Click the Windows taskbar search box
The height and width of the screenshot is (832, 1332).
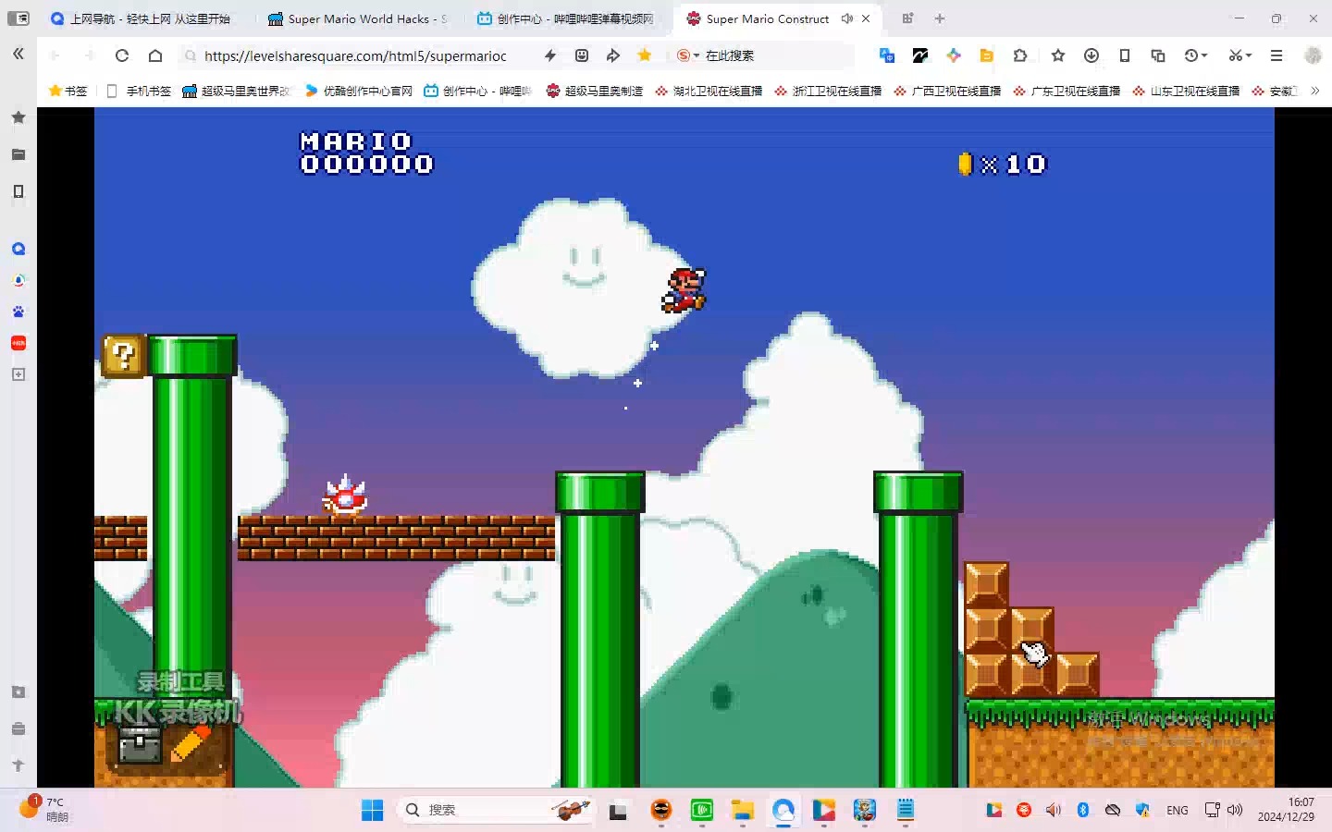495,810
